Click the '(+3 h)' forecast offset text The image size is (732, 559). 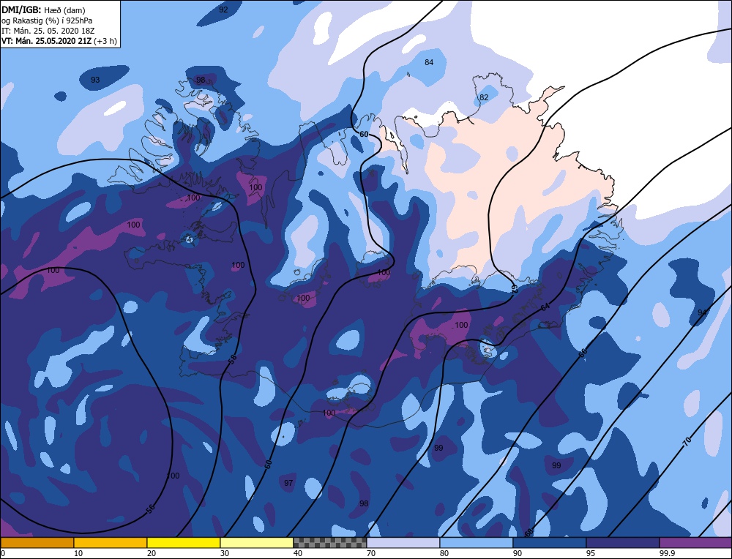[105, 41]
